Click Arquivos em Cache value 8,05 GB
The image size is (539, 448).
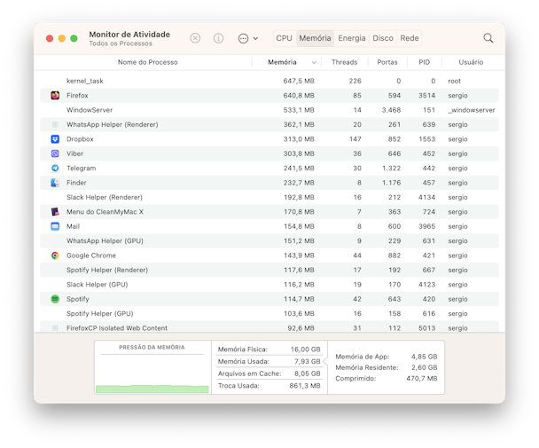[x=307, y=373]
